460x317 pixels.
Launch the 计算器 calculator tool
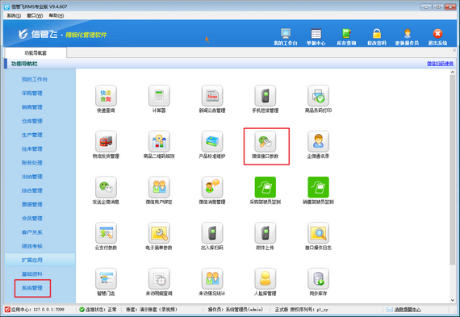159,96
